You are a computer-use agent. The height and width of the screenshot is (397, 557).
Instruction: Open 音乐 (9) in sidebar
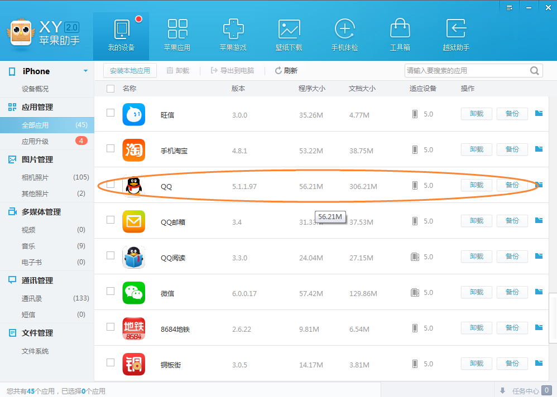tap(47, 246)
